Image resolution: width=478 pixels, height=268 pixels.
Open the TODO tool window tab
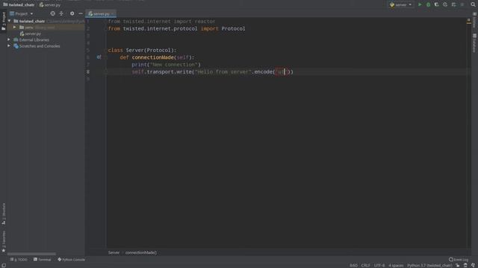(x=19, y=260)
